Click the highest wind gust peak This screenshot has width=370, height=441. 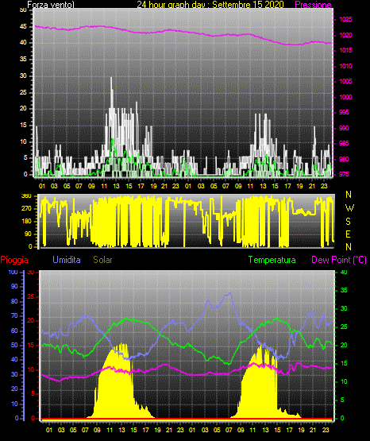tap(111, 78)
